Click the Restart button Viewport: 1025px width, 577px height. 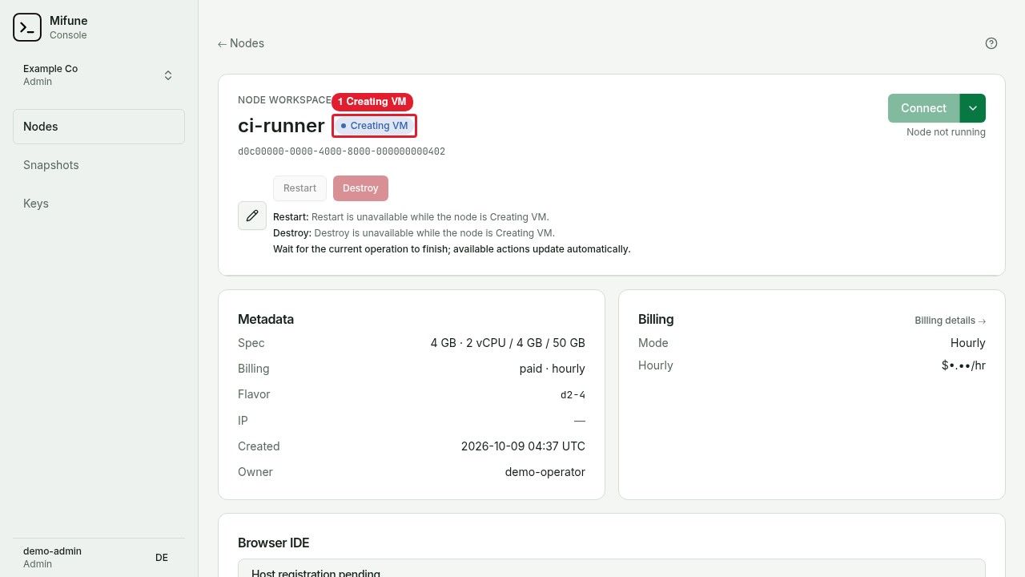pos(299,188)
